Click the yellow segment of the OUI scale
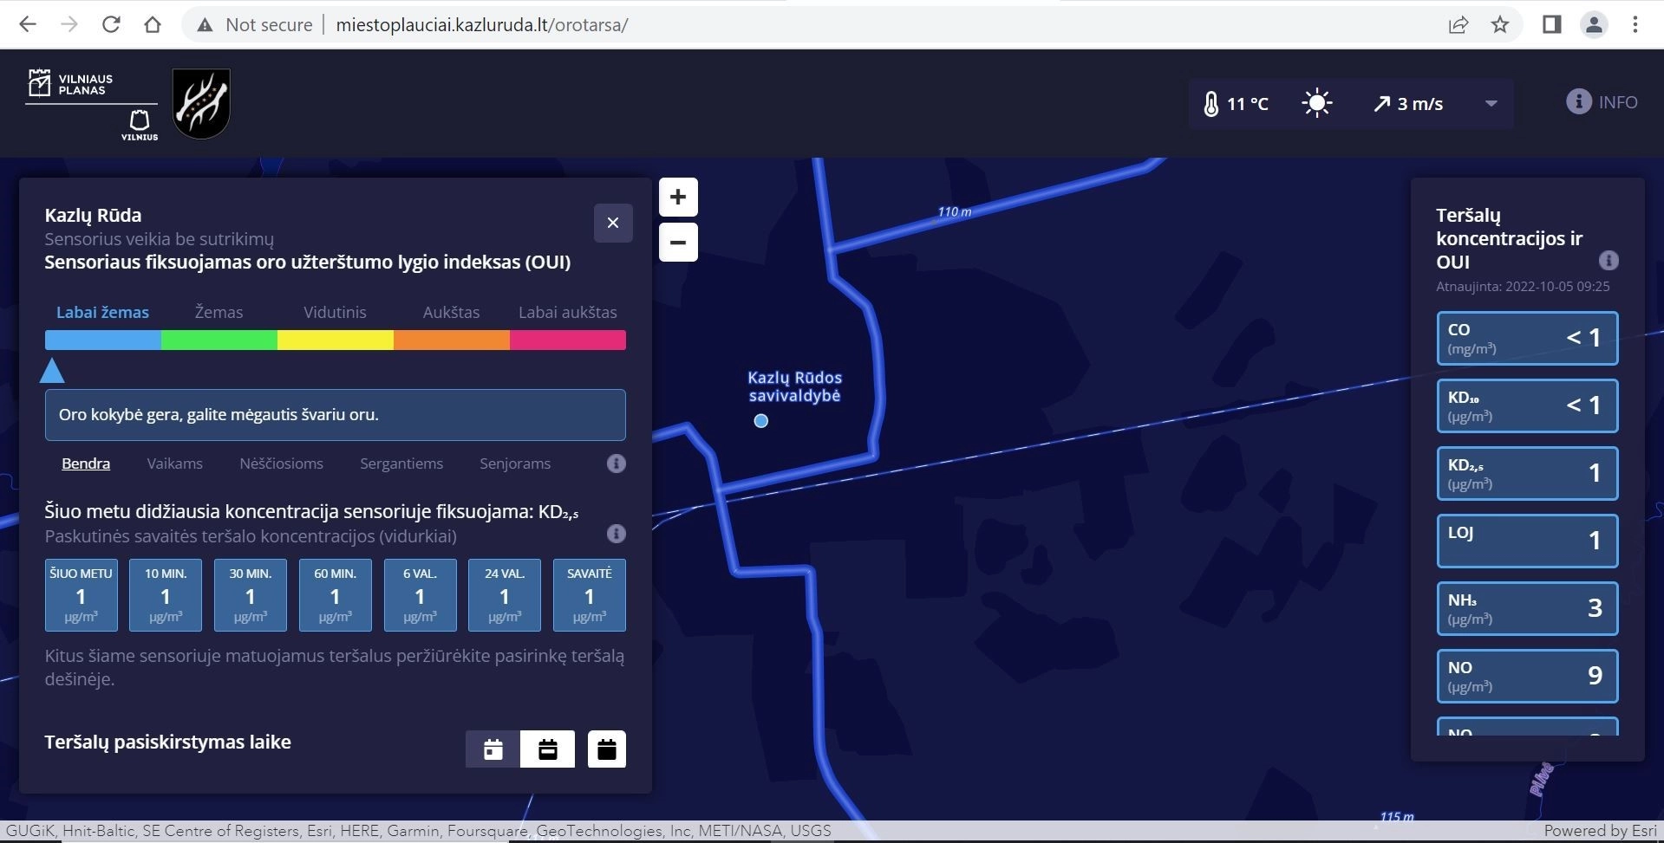The image size is (1664, 843). (336, 340)
